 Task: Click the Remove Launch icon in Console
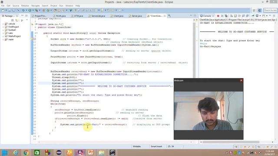(222, 16)
